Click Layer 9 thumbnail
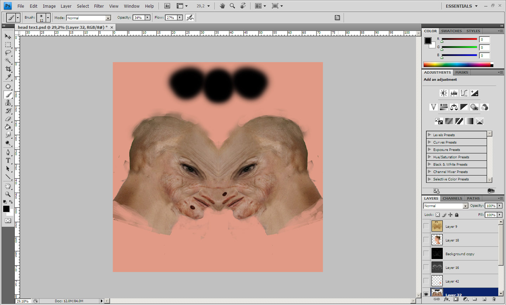Viewport: 506px width, 305px height. (x=437, y=226)
